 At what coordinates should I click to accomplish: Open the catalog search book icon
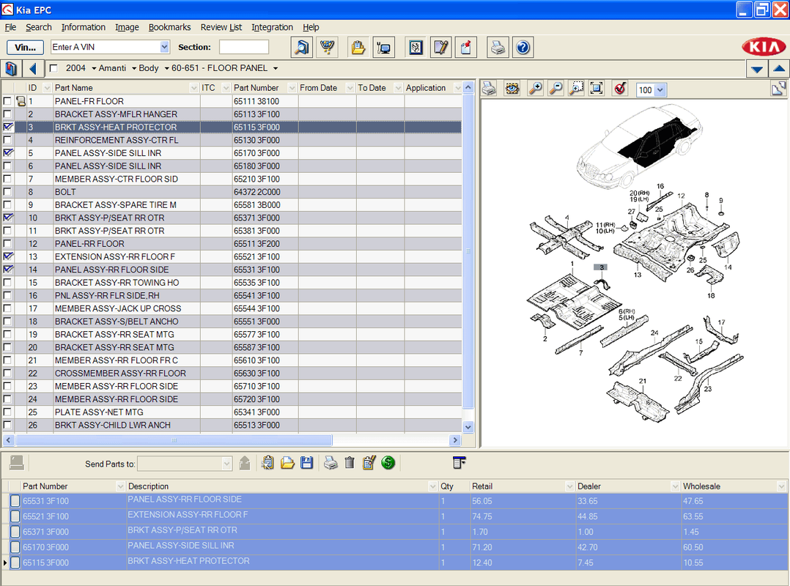(301, 48)
